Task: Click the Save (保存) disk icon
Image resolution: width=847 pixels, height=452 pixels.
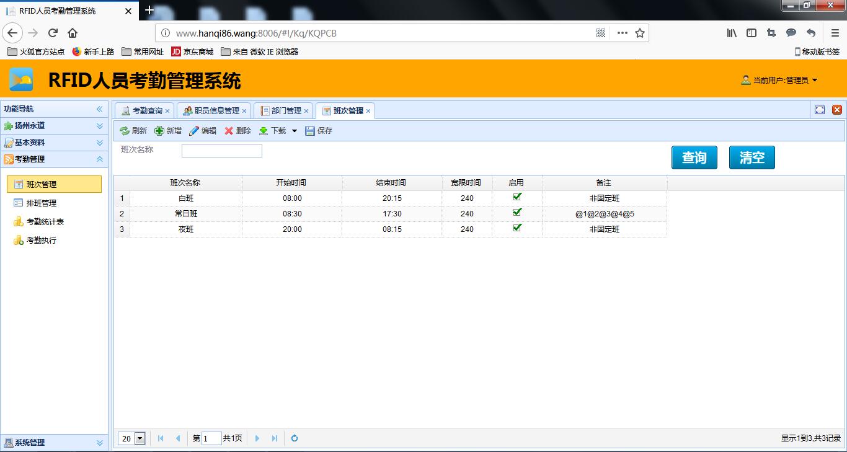Action: 310,131
